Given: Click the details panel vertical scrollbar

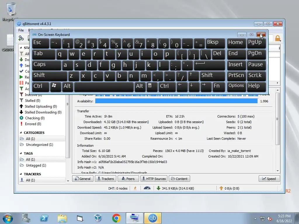Looking at the screenshot, I should (278, 119).
